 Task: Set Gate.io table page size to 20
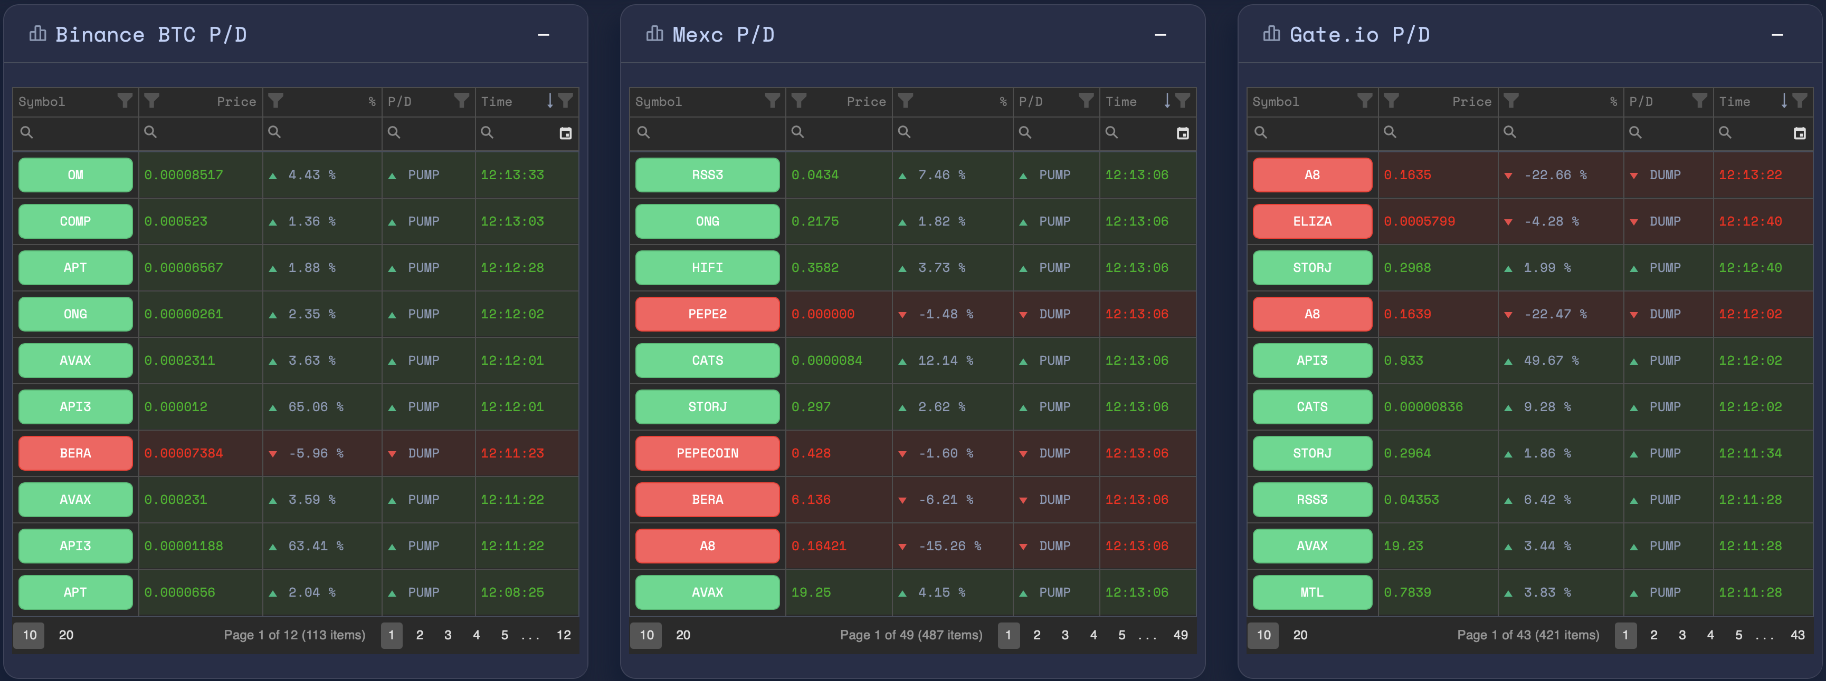[1300, 635]
